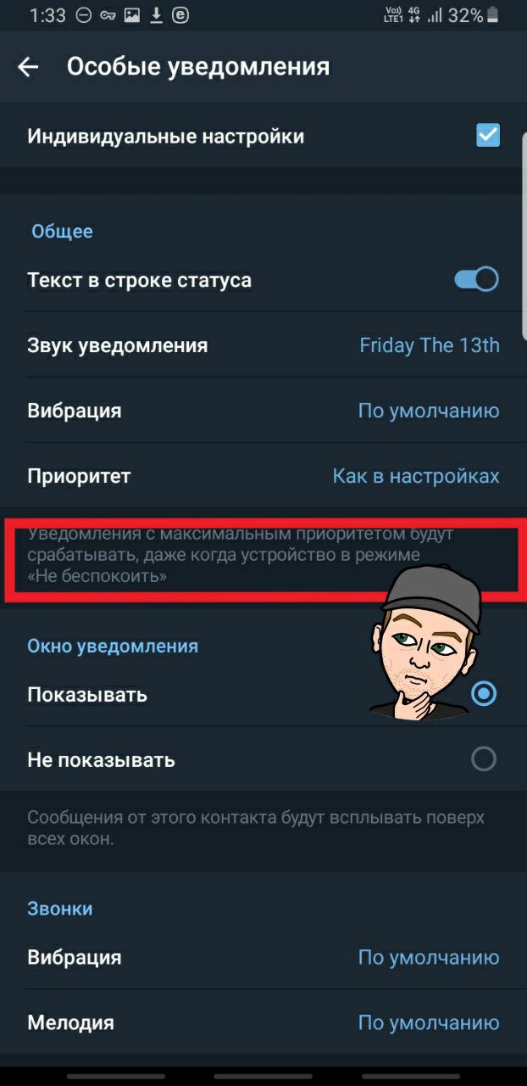Screen dimensions: 527x1086
Task: Tap the Особые уведомления title
Action: (198, 66)
